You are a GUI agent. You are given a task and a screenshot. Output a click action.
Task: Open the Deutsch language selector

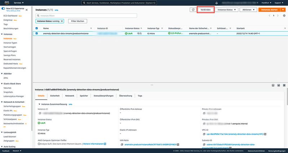(x=17, y=151)
